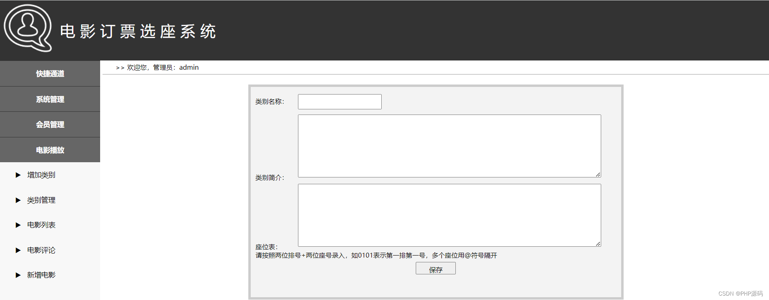Click the 类别名称 label
769x300 pixels.
[x=270, y=102]
